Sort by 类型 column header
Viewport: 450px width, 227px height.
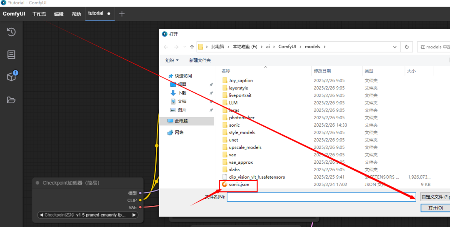click(x=369, y=71)
